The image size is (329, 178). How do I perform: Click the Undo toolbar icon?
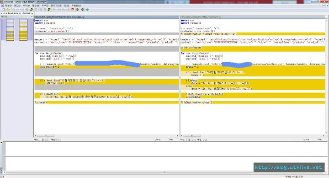[x=17, y=10]
